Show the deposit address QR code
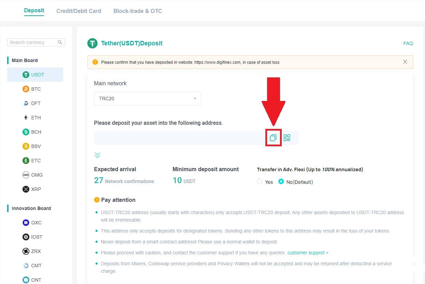Image resolution: width=425 pixels, height=284 pixels. click(287, 138)
